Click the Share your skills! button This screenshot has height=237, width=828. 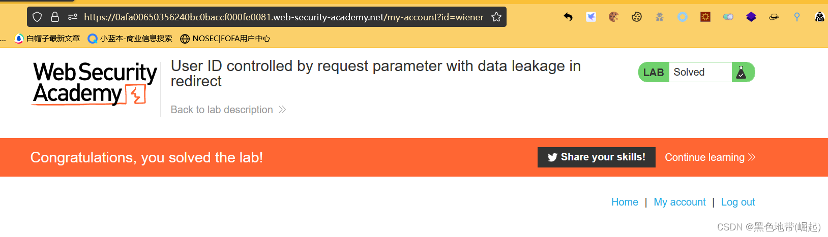596,157
